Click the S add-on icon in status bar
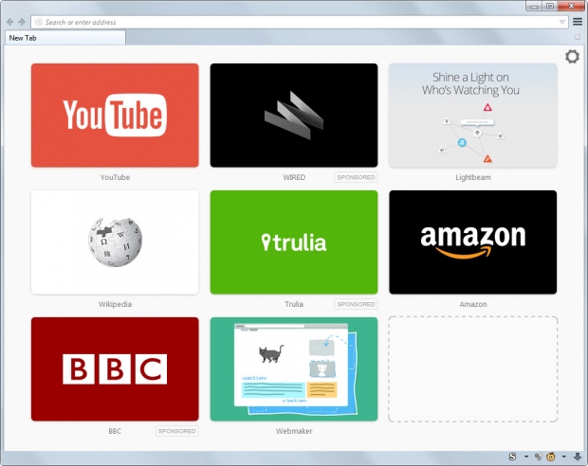The height and width of the screenshot is (466, 588). (512, 457)
